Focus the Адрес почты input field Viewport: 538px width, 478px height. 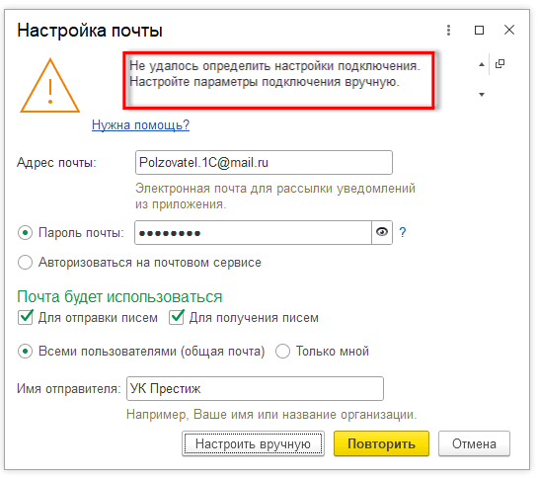(x=264, y=162)
